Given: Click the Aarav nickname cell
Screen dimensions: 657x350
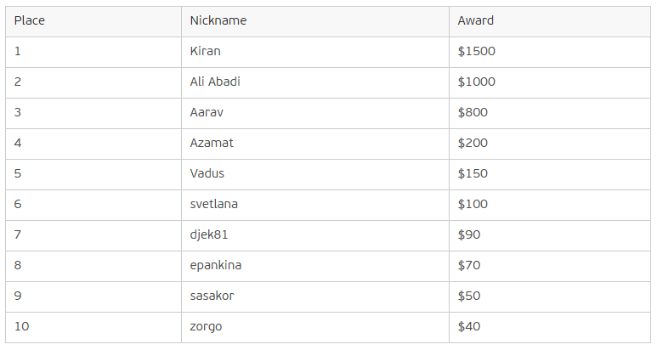Looking at the screenshot, I should (315, 113).
